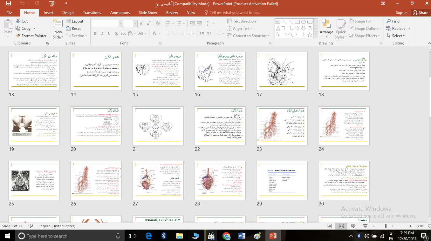Open the Layout dropdown
The height and width of the screenshot is (241, 431).
pos(76,21)
